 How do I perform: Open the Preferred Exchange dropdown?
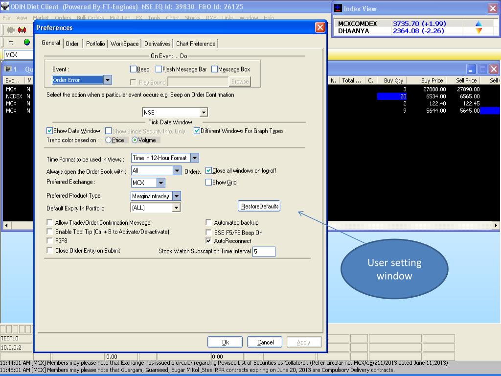[x=161, y=183]
